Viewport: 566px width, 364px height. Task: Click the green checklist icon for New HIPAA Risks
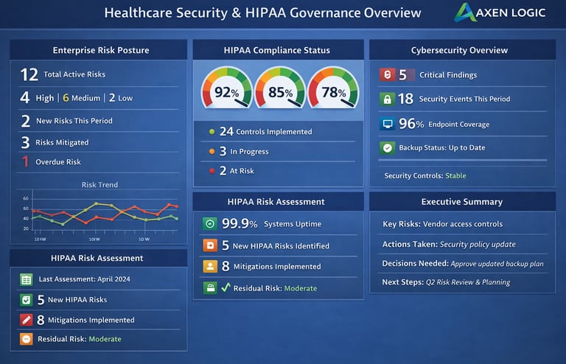[27, 299]
